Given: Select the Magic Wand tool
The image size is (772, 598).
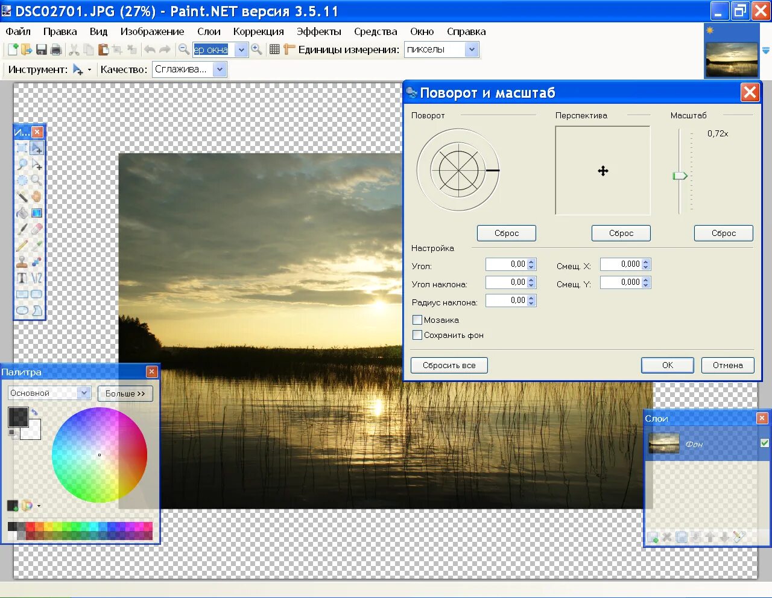Looking at the screenshot, I should (22, 197).
